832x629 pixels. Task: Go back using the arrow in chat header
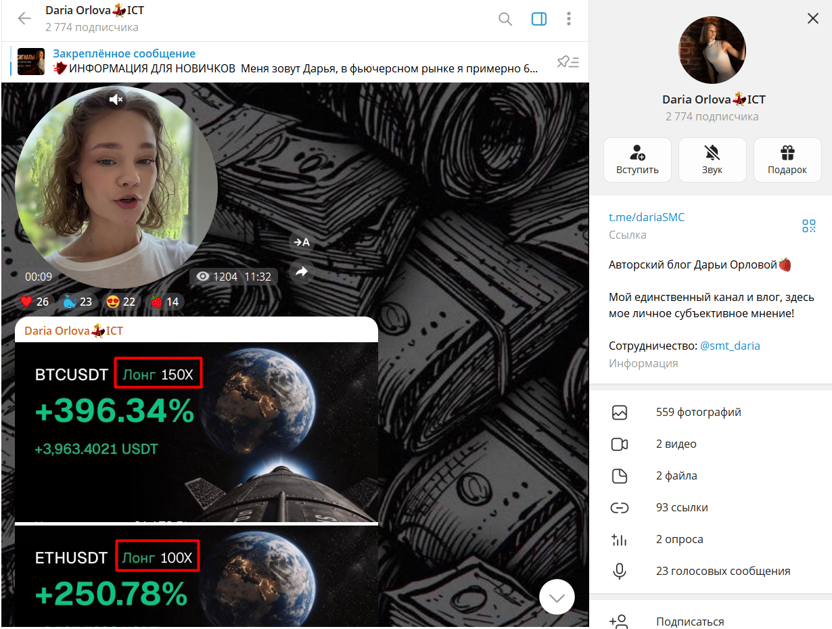click(x=24, y=19)
